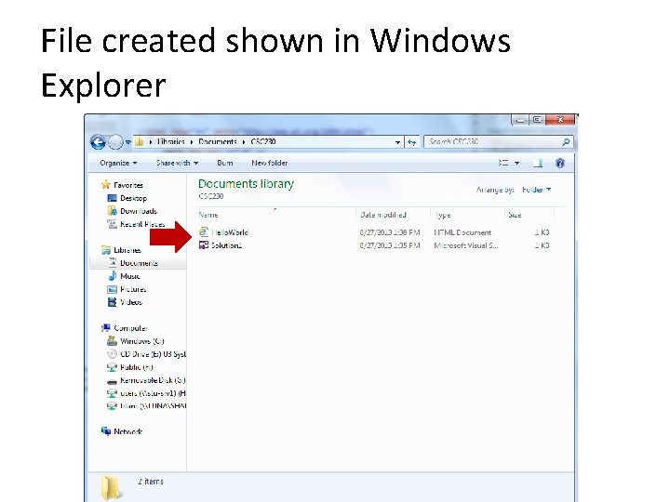The height and width of the screenshot is (502, 670).
Task: Click the Windows (C:) drive icon
Action: [112, 340]
